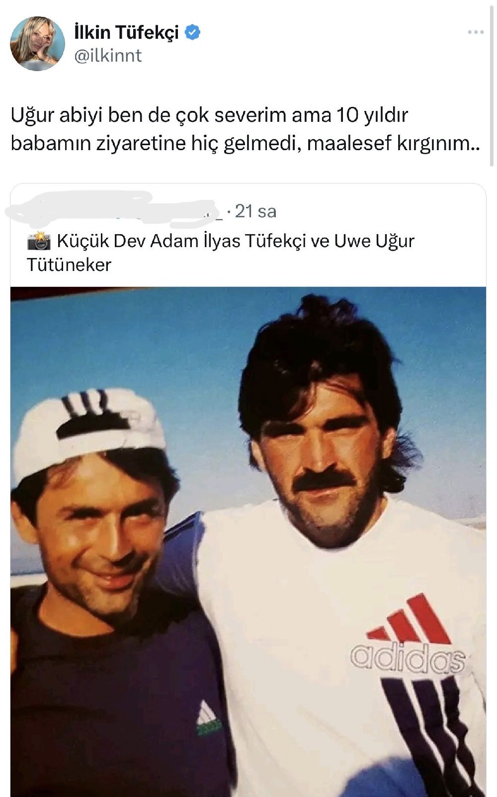Click the blue verified badge
Viewport: 497px width, 797px height.
point(192,33)
